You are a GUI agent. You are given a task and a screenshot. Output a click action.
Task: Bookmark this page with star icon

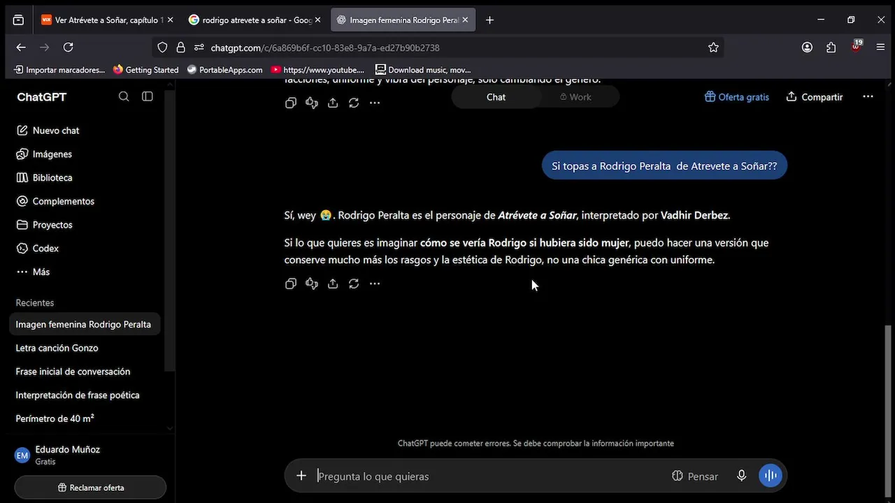[713, 48]
